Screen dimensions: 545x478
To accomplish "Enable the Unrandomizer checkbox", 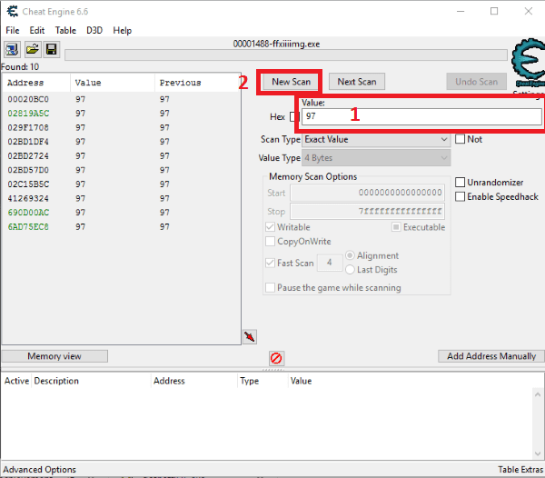I will (460, 182).
